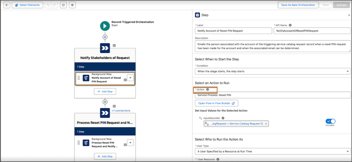Click the green Start play icon

click(x=105, y=26)
